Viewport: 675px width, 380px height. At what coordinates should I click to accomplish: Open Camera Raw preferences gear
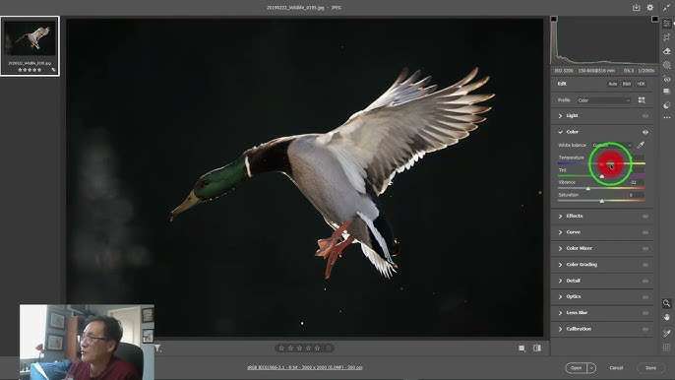[x=650, y=8]
